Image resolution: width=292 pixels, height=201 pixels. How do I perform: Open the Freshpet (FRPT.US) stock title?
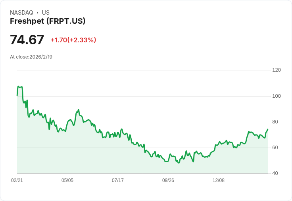click(48, 21)
